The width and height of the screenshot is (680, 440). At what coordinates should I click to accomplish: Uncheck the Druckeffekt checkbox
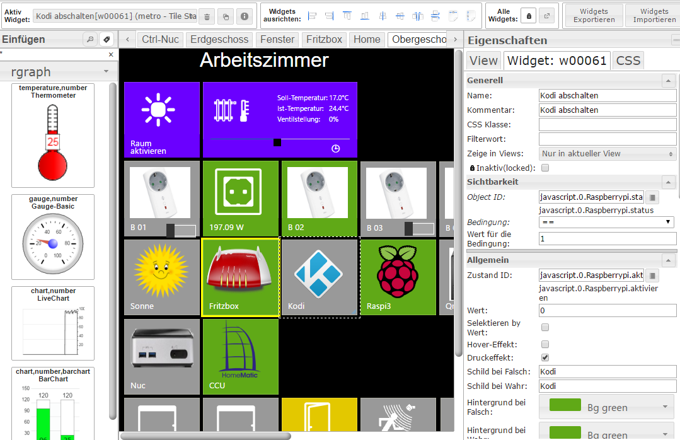point(545,357)
